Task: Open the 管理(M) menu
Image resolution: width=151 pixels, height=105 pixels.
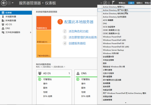Action: tap(122, 3)
